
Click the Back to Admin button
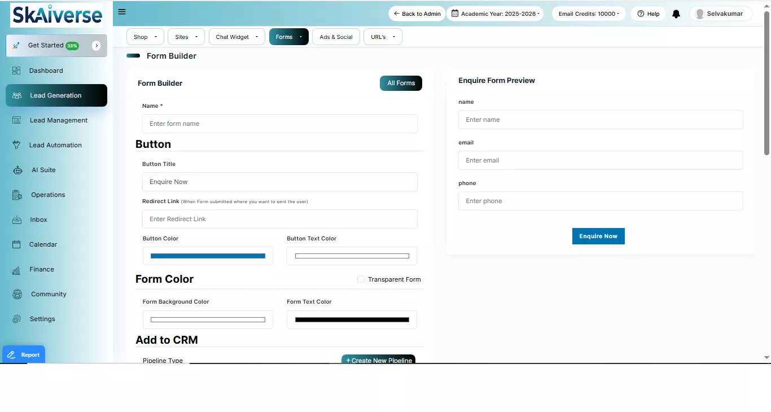[x=417, y=14]
